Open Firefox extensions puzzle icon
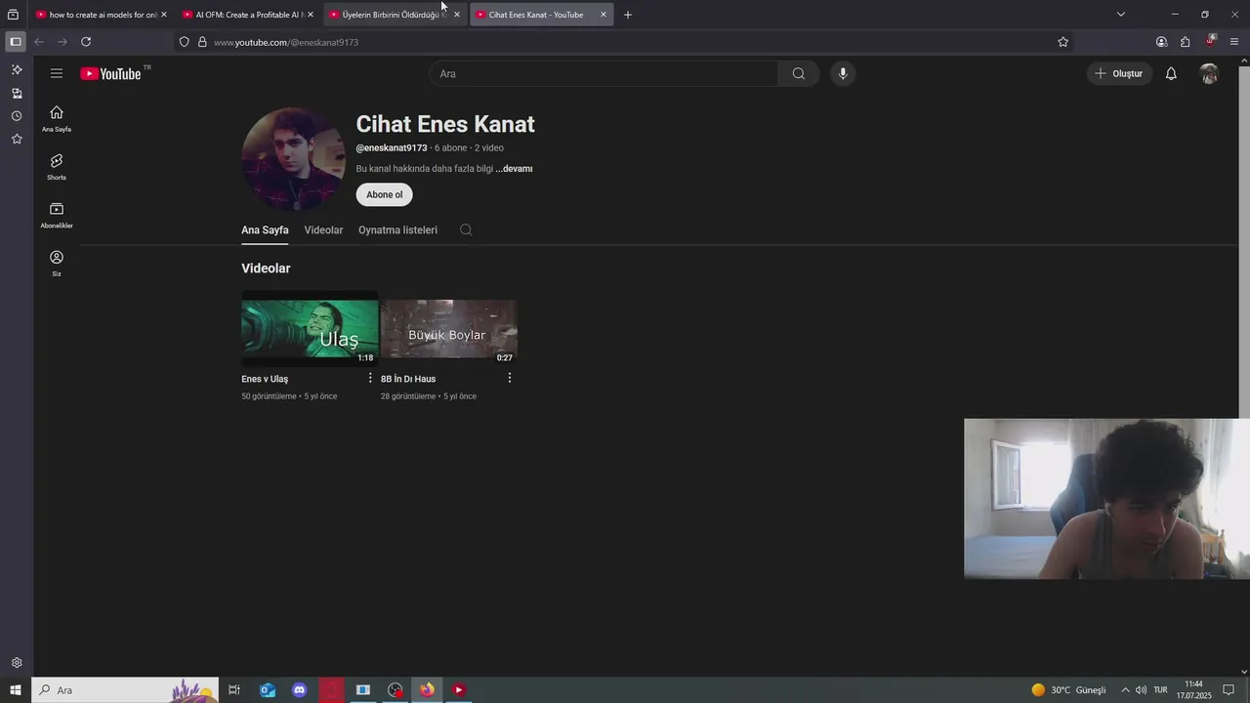Image resolution: width=1250 pixels, height=703 pixels. coord(1185,42)
